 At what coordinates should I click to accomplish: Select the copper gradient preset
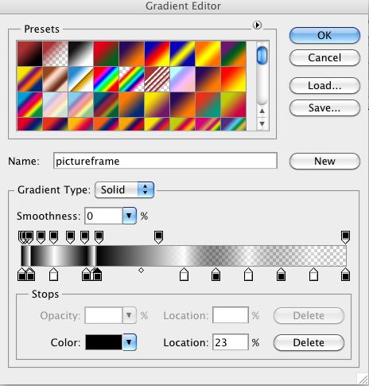55,79
